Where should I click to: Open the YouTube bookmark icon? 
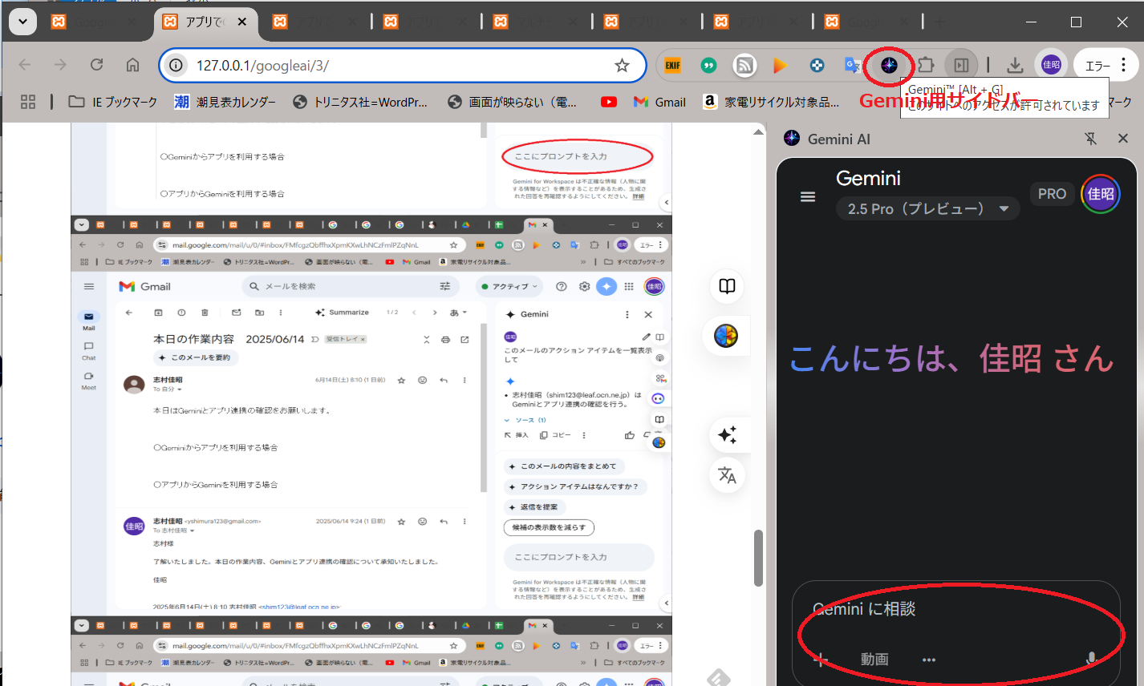(609, 102)
